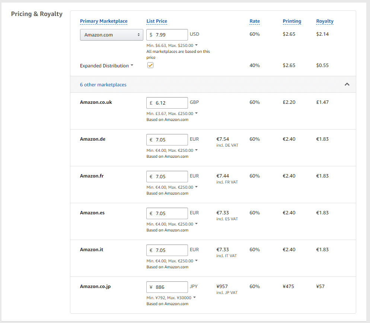Expand Amazon.de Min. €4.00 price range arrow
This screenshot has height=323, width=370.
click(196, 150)
